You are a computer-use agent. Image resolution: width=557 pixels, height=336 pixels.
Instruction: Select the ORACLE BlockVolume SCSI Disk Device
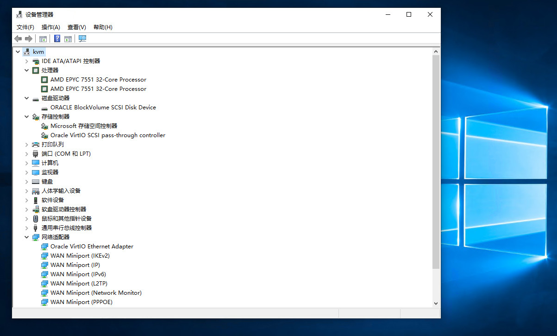103,108
